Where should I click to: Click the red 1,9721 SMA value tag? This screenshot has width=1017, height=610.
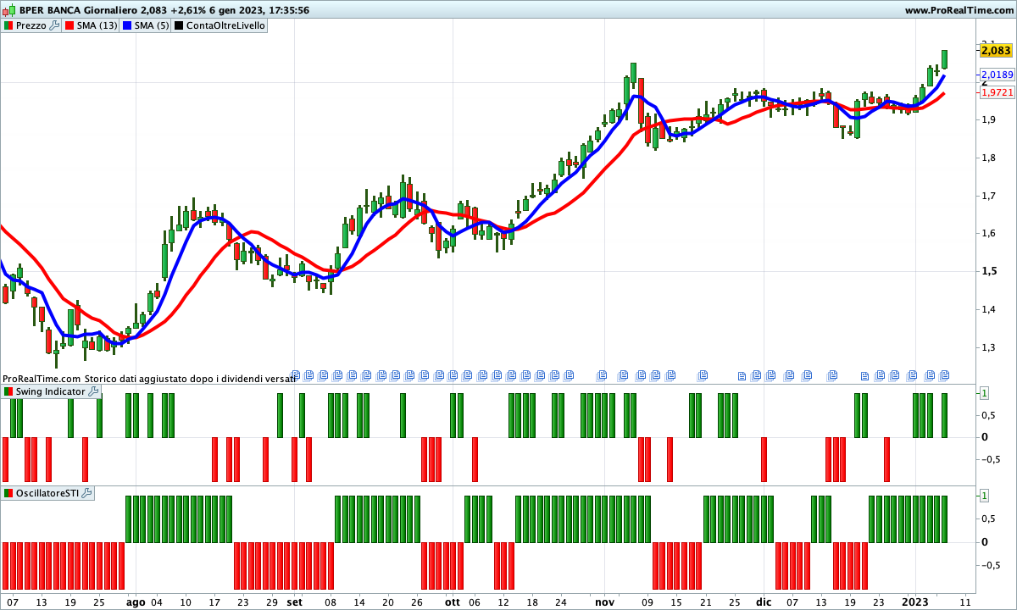tap(997, 91)
